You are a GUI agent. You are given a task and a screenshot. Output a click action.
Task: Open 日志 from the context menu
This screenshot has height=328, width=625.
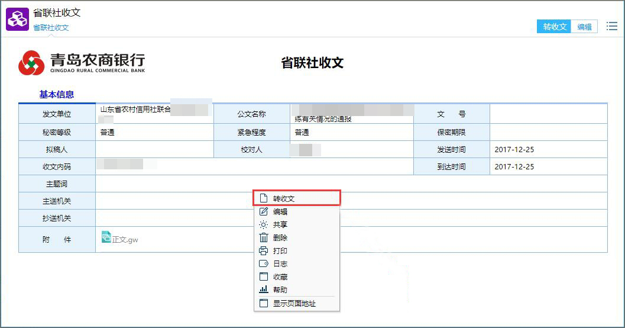[x=297, y=263]
